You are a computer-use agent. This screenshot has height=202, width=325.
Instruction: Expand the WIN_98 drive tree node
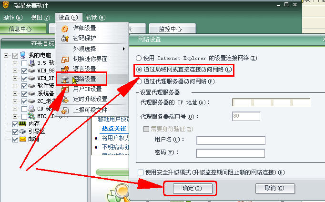click(15, 71)
